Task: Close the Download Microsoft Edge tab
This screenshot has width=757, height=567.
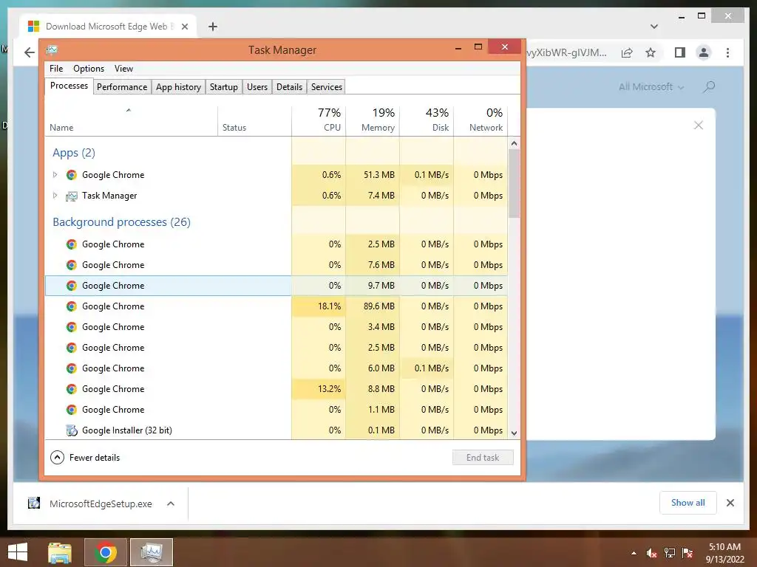Action: point(184,27)
